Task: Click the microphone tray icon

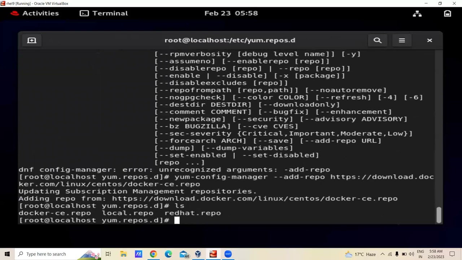Action: pyautogui.click(x=397, y=254)
